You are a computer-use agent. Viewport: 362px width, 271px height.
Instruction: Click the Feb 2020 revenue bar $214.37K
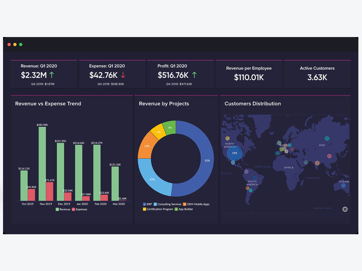click(97, 173)
